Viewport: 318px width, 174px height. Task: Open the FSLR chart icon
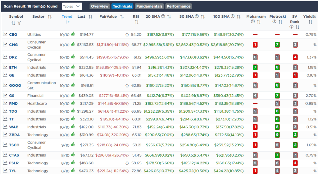tap(5, 163)
